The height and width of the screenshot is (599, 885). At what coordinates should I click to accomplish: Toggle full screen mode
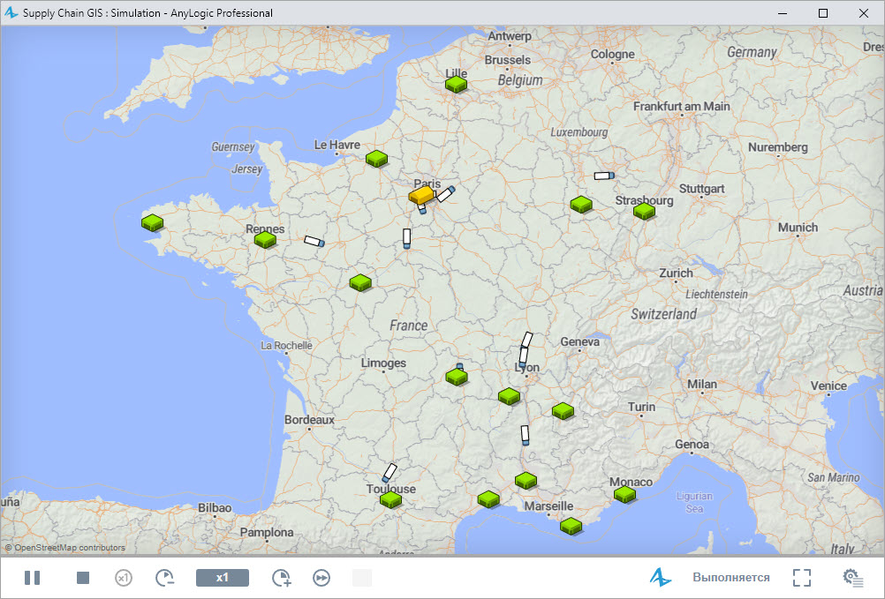pyautogui.click(x=802, y=578)
